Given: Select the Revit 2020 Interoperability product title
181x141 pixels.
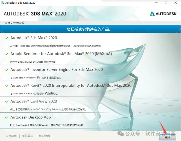Looking at the screenshot, I should [x=71, y=86].
